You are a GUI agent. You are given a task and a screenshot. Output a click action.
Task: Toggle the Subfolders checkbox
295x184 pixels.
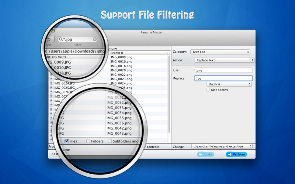110,141
